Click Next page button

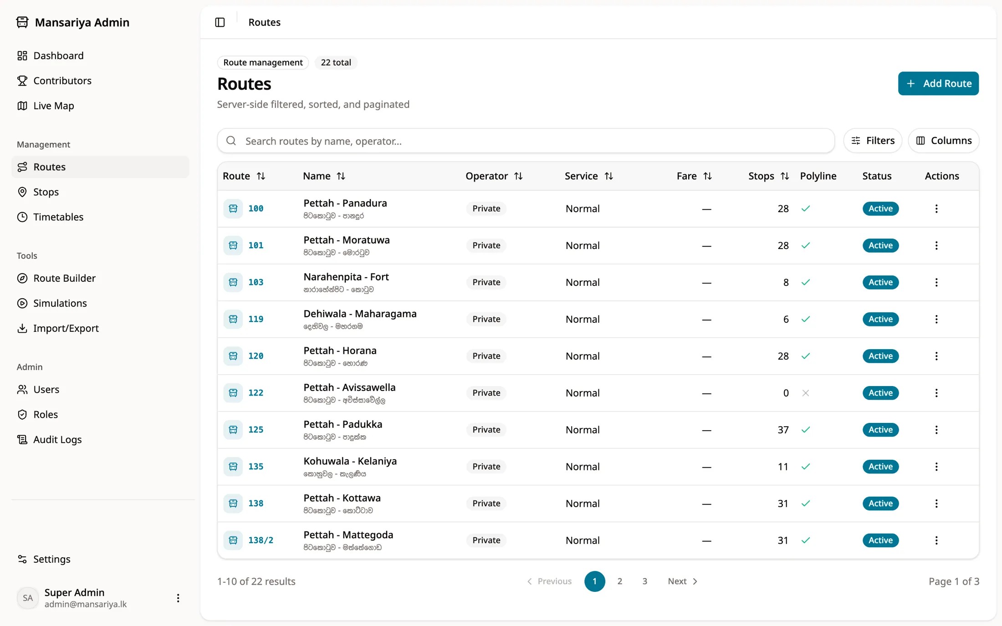tap(683, 581)
